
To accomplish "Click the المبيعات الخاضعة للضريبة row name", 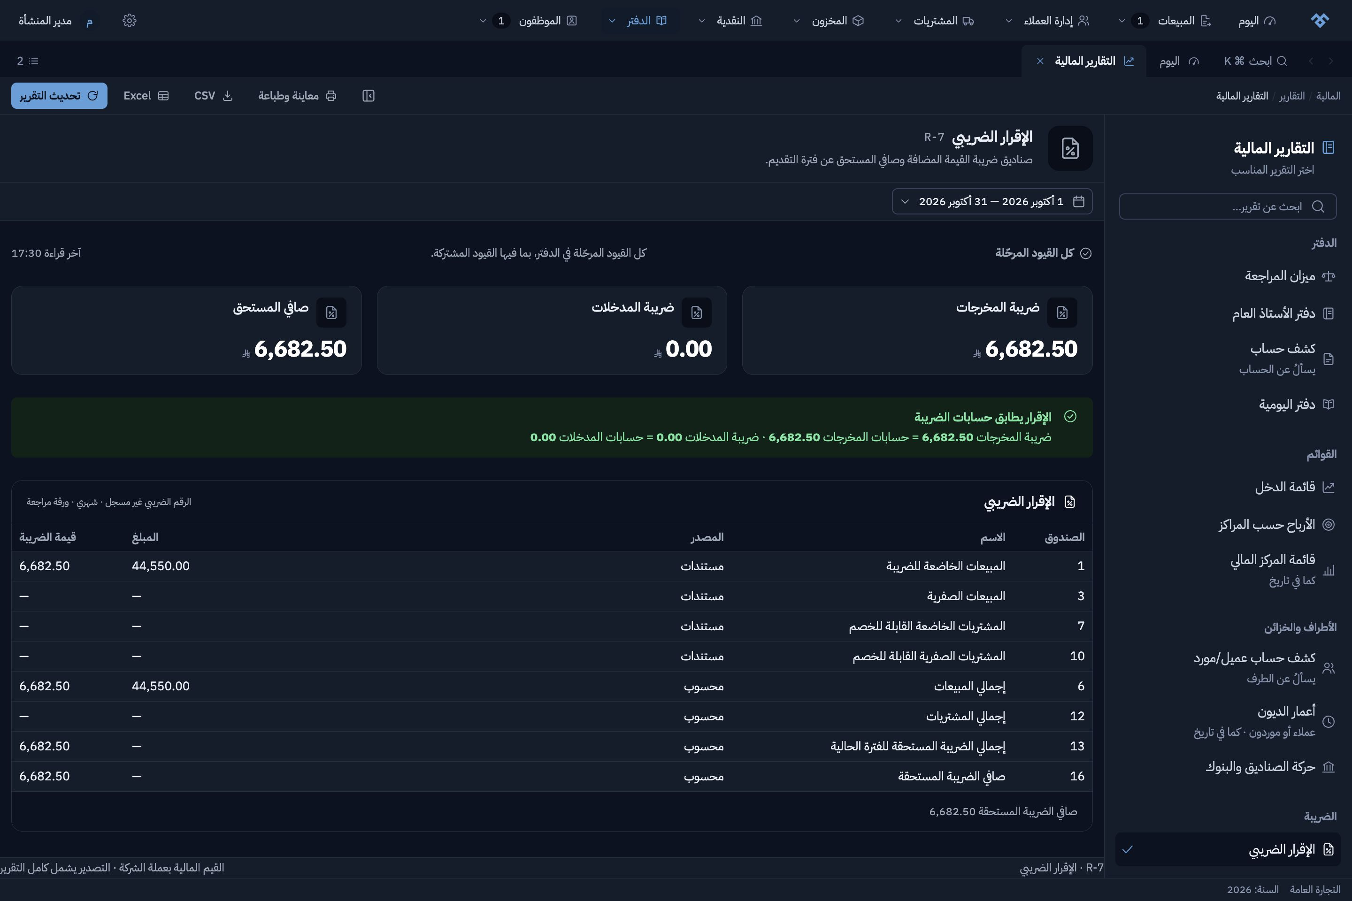I will point(945,566).
